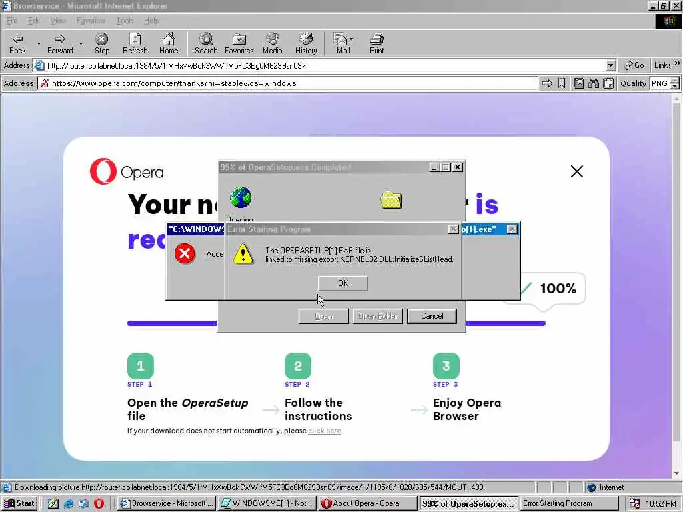Click the Forward arrow toolbar icon
The height and width of the screenshot is (512, 683).
click(60, 43)
